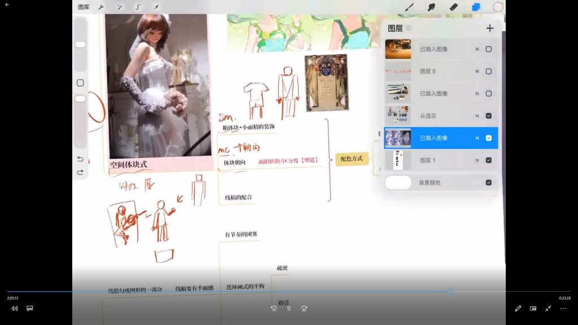Select the layer named 图层 5
This screenshot has width=578, height=325.
[x=428, y=71]
